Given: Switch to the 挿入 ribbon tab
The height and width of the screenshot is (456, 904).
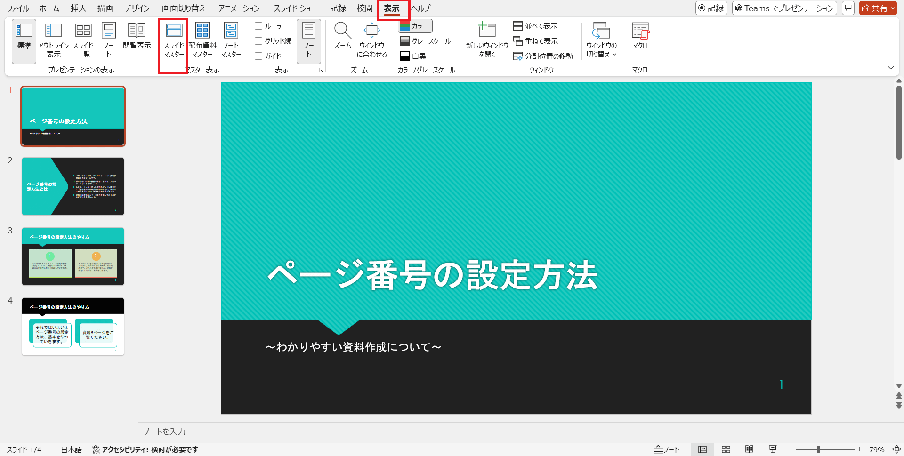Looking at the screenshot, I should pyautogui.click(x=78, y=8).
